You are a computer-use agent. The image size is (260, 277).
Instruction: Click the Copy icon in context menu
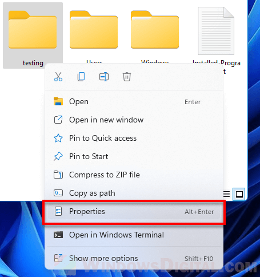pyautogui.click(x=81, y=77)
